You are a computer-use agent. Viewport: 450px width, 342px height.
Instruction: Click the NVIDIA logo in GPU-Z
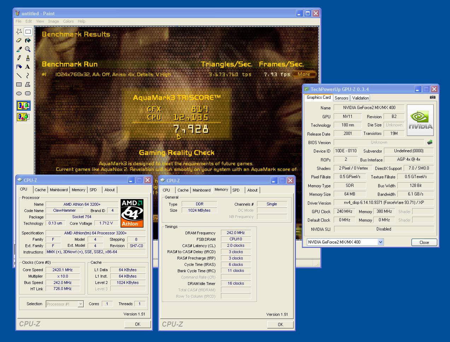point(420,120)
